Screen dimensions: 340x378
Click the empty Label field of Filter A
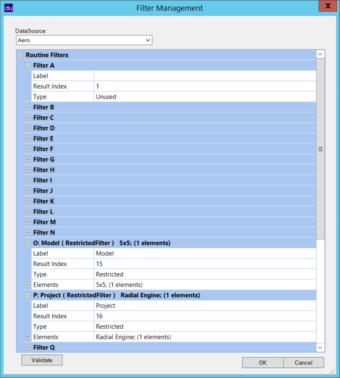tap(205, 76)
